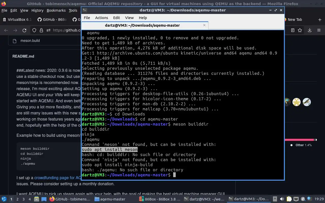Click the README.md heading
The width and height of the screenshot is (325, 203).
point(23,56)
